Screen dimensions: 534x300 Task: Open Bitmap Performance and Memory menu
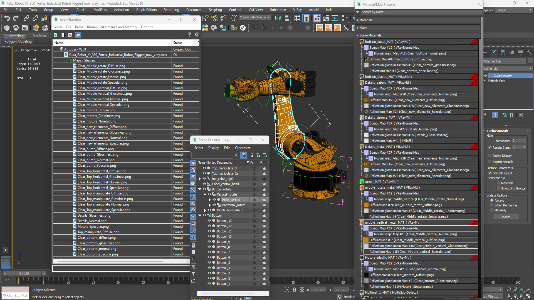[x=112, y=27]
